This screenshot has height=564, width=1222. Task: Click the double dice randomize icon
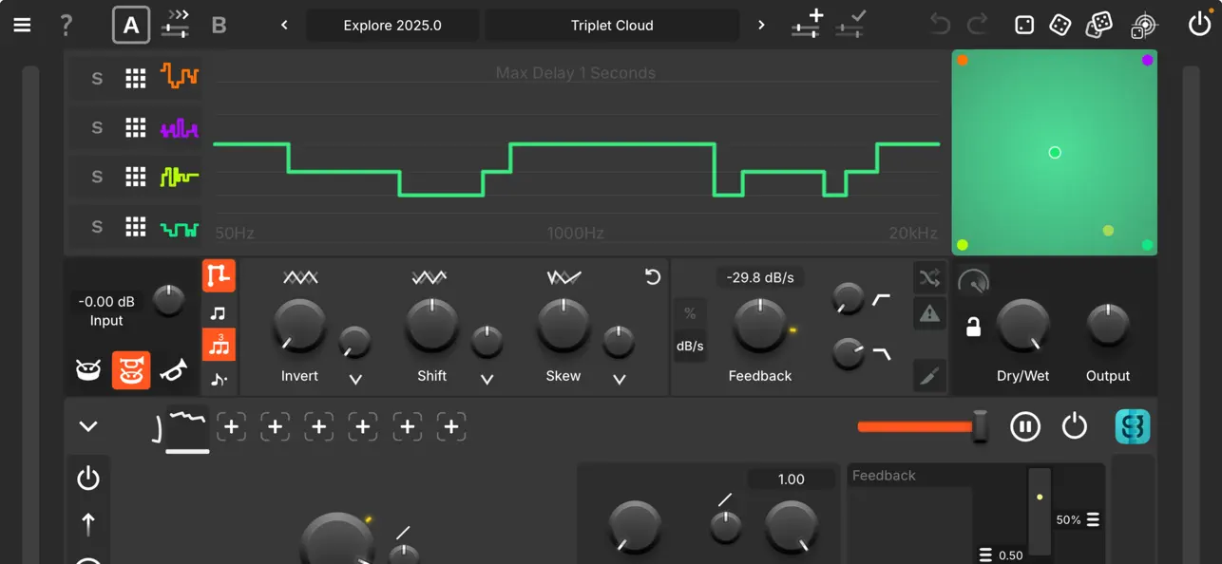tap(1099, 25)
